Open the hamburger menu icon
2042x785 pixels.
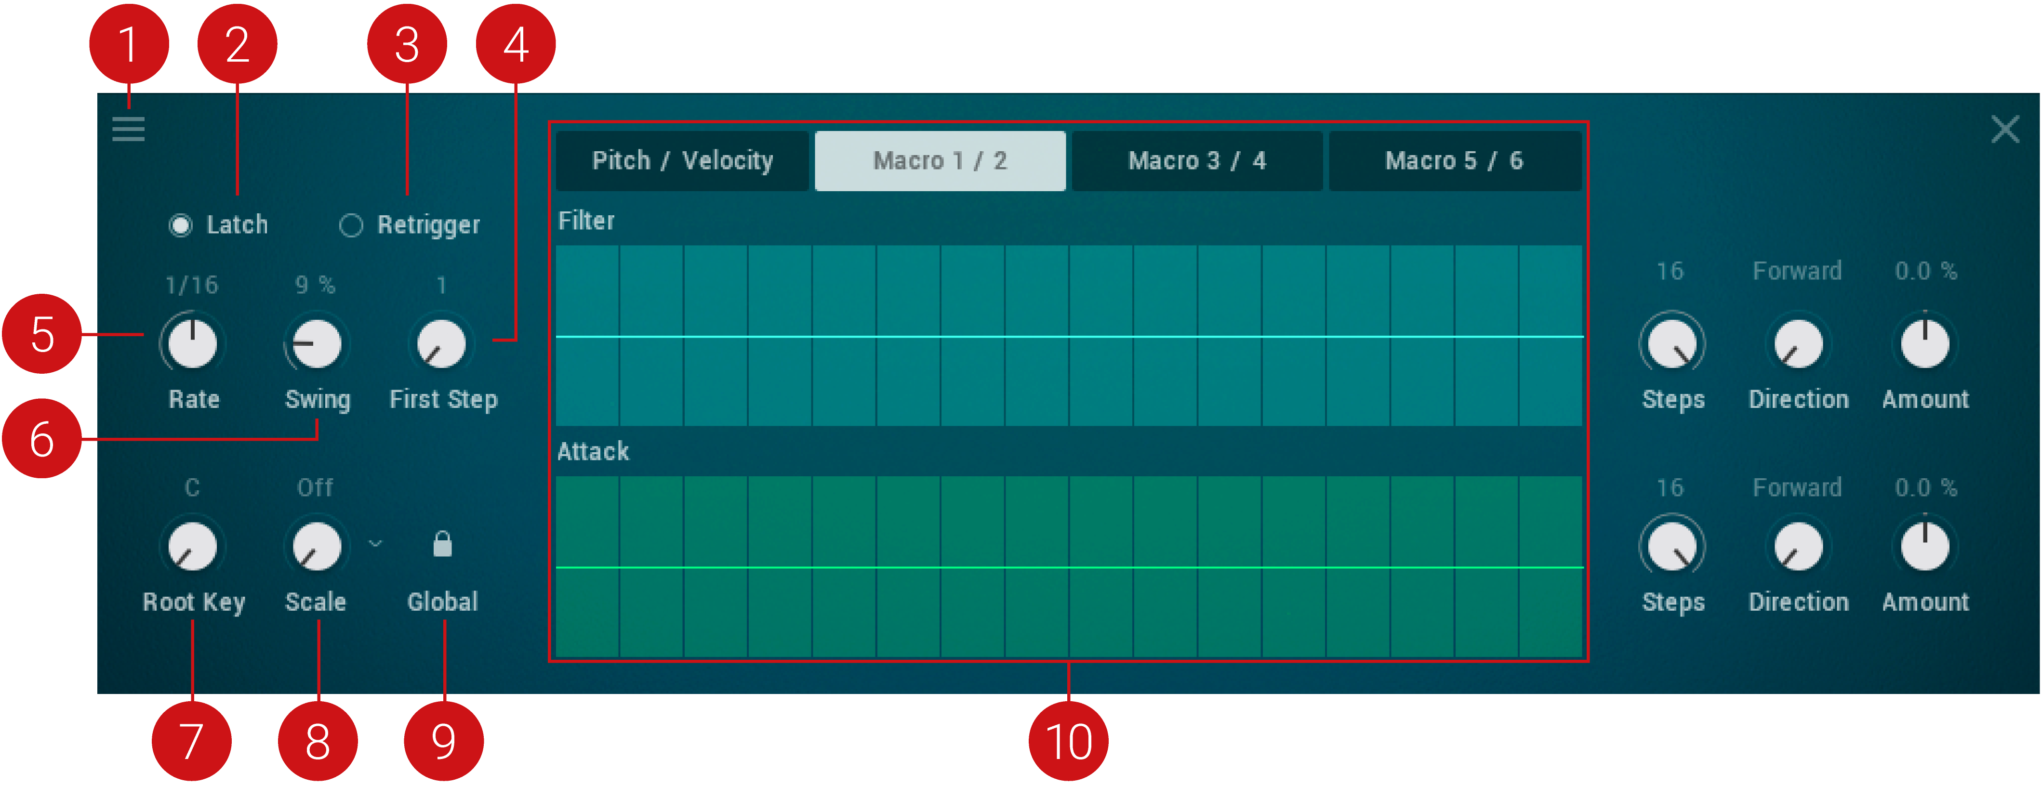[x=128, y=128]
